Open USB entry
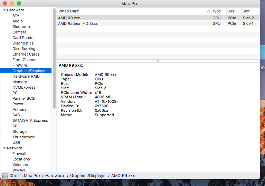 click(16, 143)
